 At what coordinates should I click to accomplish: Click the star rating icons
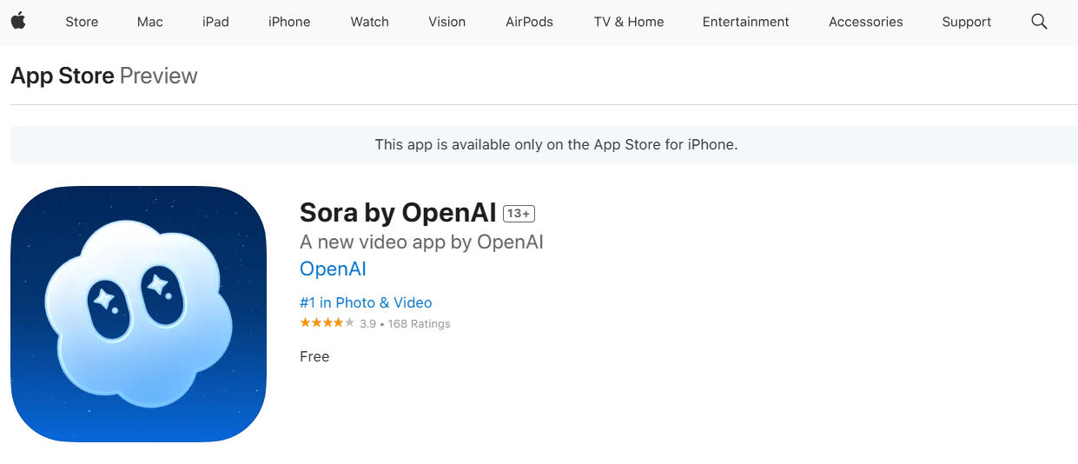tap(327, 323)
